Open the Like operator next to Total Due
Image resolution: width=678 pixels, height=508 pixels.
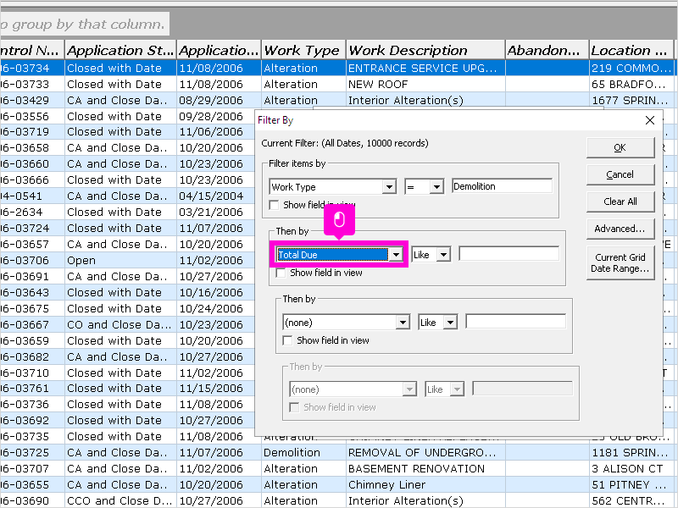[443, 255]
